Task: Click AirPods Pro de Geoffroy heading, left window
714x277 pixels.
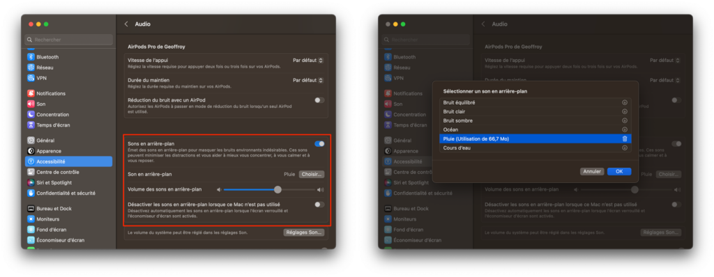Action: 156,47
